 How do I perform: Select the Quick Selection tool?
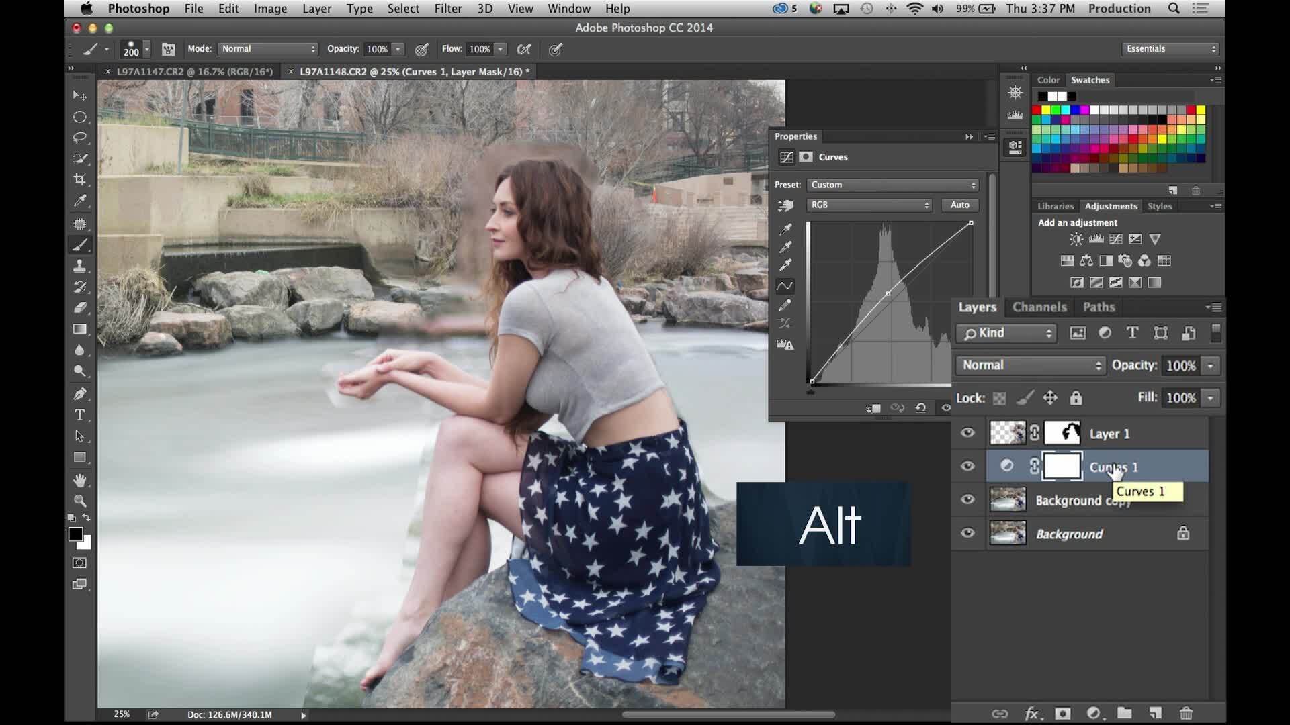(x=79, y=159)
